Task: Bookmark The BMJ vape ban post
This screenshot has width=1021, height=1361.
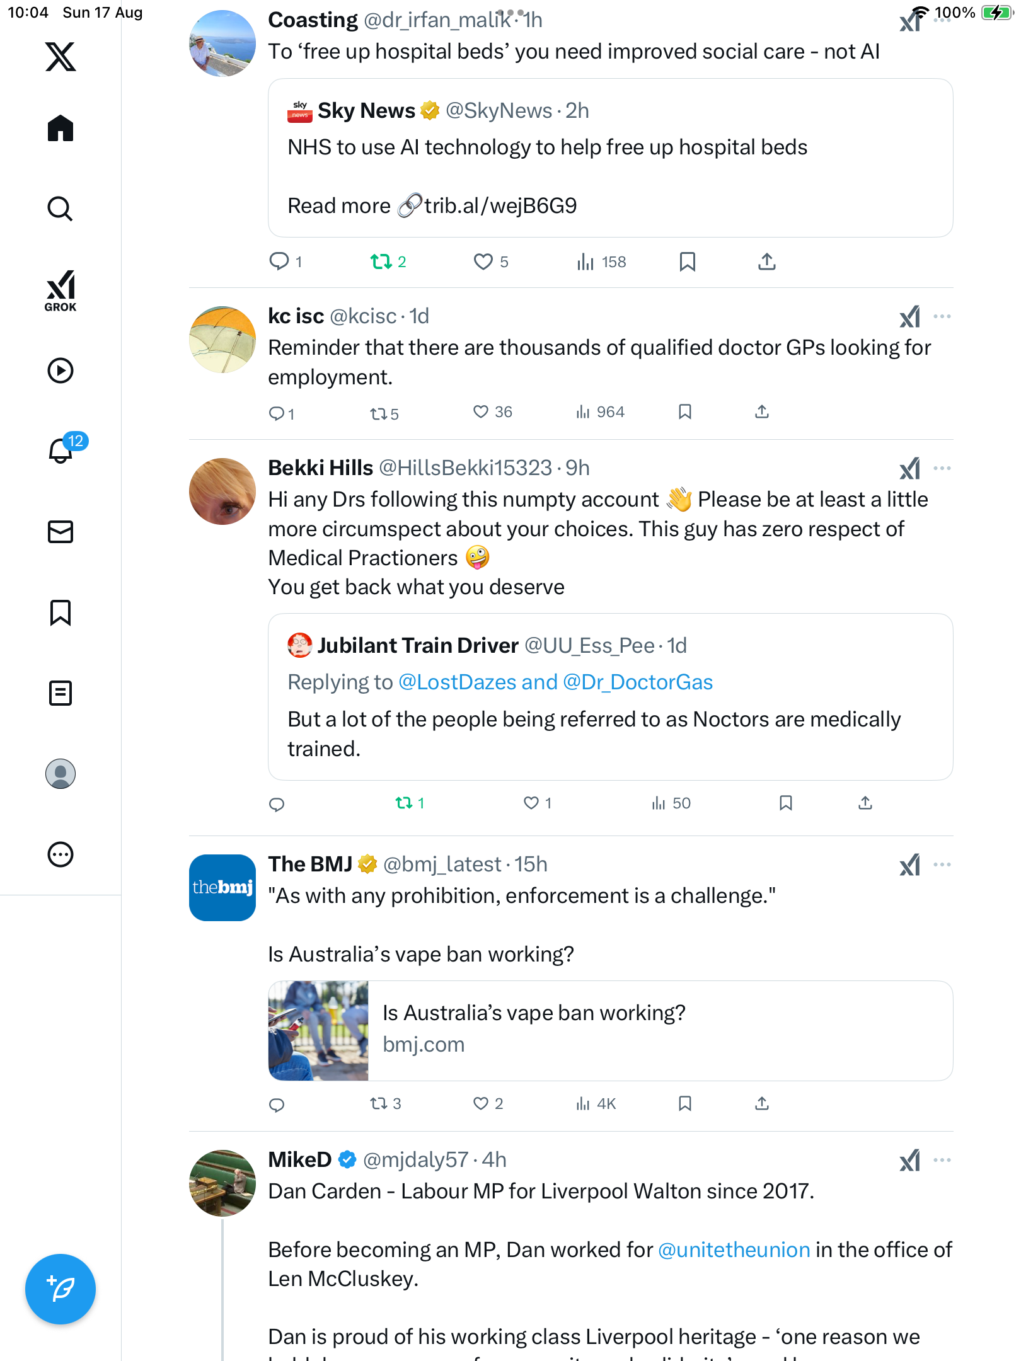Action: tap(685, 1103)
